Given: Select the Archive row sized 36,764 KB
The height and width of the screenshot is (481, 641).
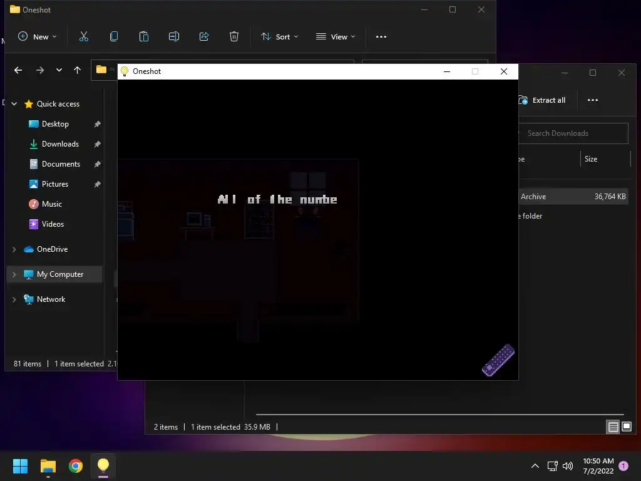Looking at the screenshot, I should coord(573,197).
